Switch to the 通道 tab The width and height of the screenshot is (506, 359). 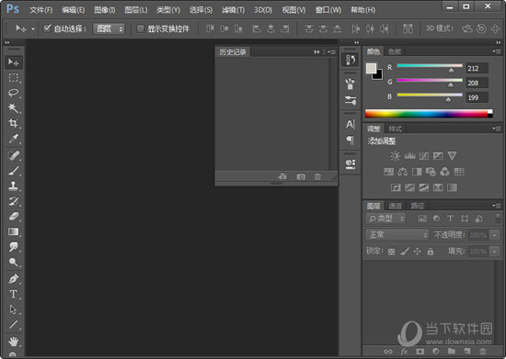tap(395, 206)
